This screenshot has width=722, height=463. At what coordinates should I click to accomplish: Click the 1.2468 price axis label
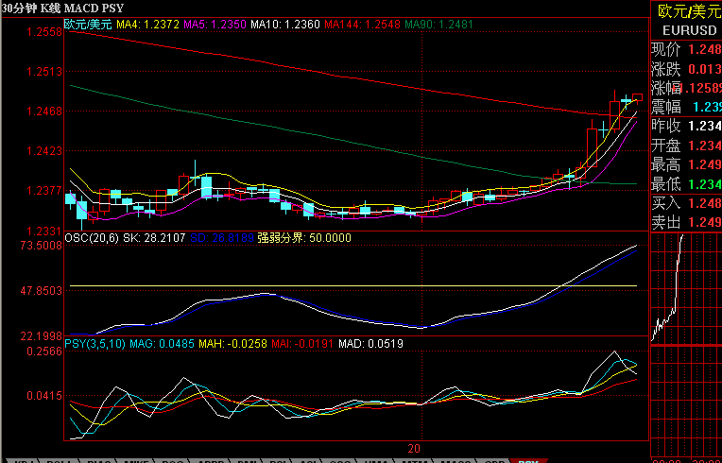tap(44, 111)
